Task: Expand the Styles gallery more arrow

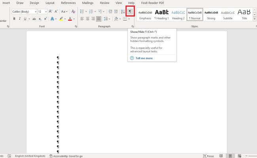Action: tap(254, 19)
